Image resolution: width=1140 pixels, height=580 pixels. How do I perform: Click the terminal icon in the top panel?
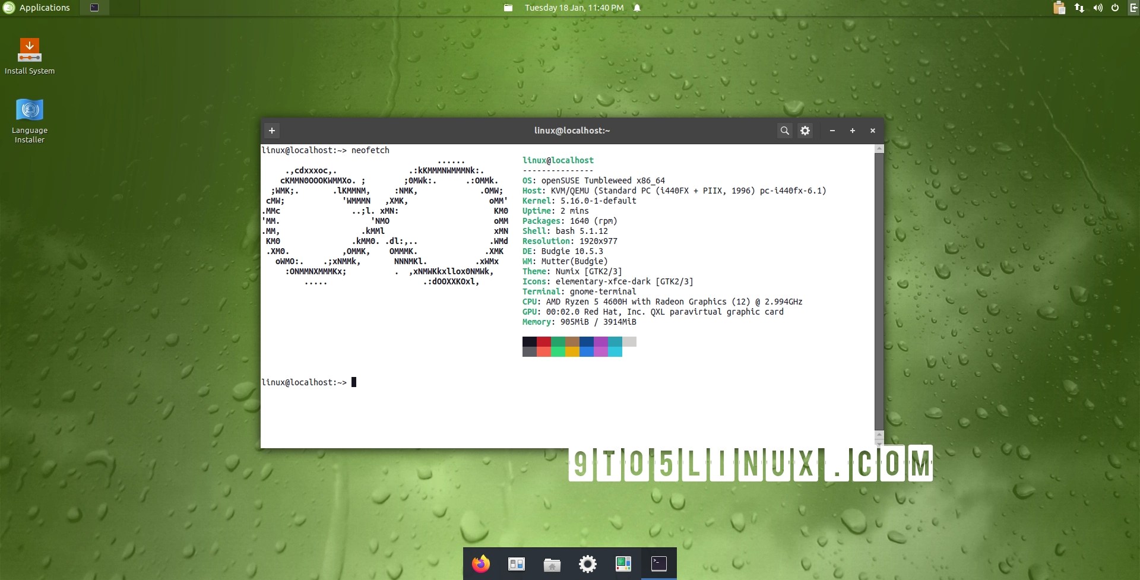[94, 8]
